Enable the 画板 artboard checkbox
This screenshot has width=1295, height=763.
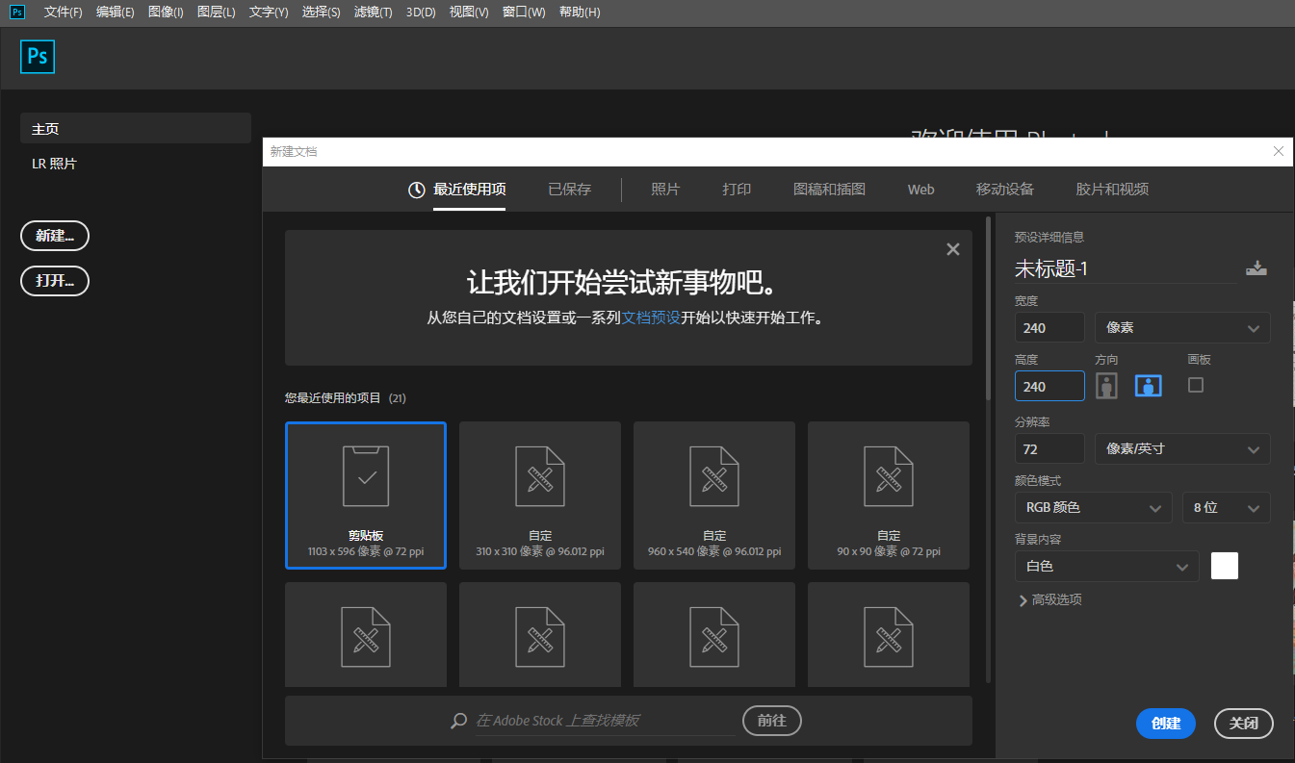click(x=1196, y=385)
